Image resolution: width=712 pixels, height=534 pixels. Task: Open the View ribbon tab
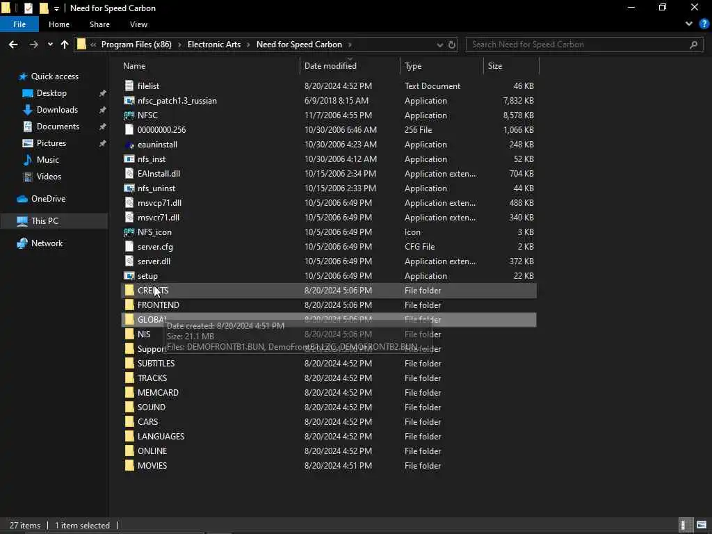coord(138,24)
